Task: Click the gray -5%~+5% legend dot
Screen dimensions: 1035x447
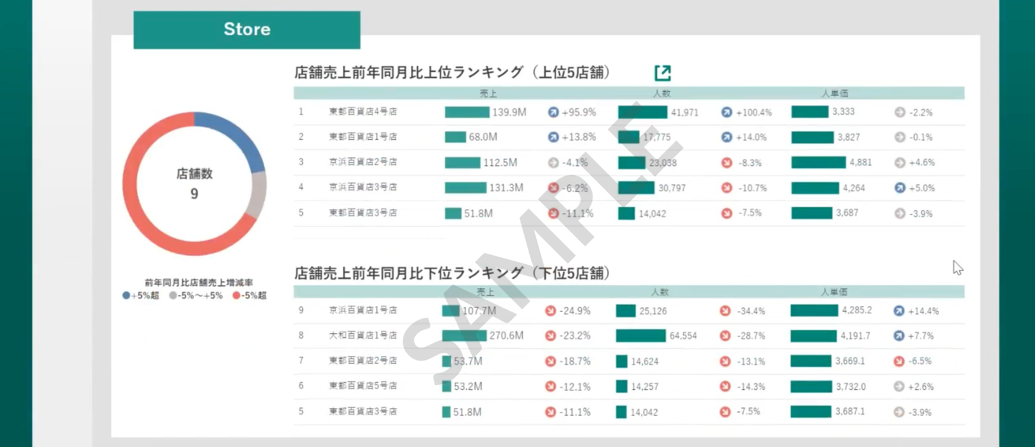Action: point(173,295)
